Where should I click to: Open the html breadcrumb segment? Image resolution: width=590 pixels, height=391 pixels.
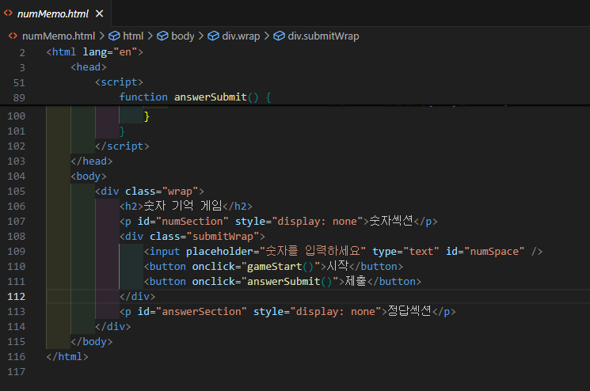click(x=133, y=36)
